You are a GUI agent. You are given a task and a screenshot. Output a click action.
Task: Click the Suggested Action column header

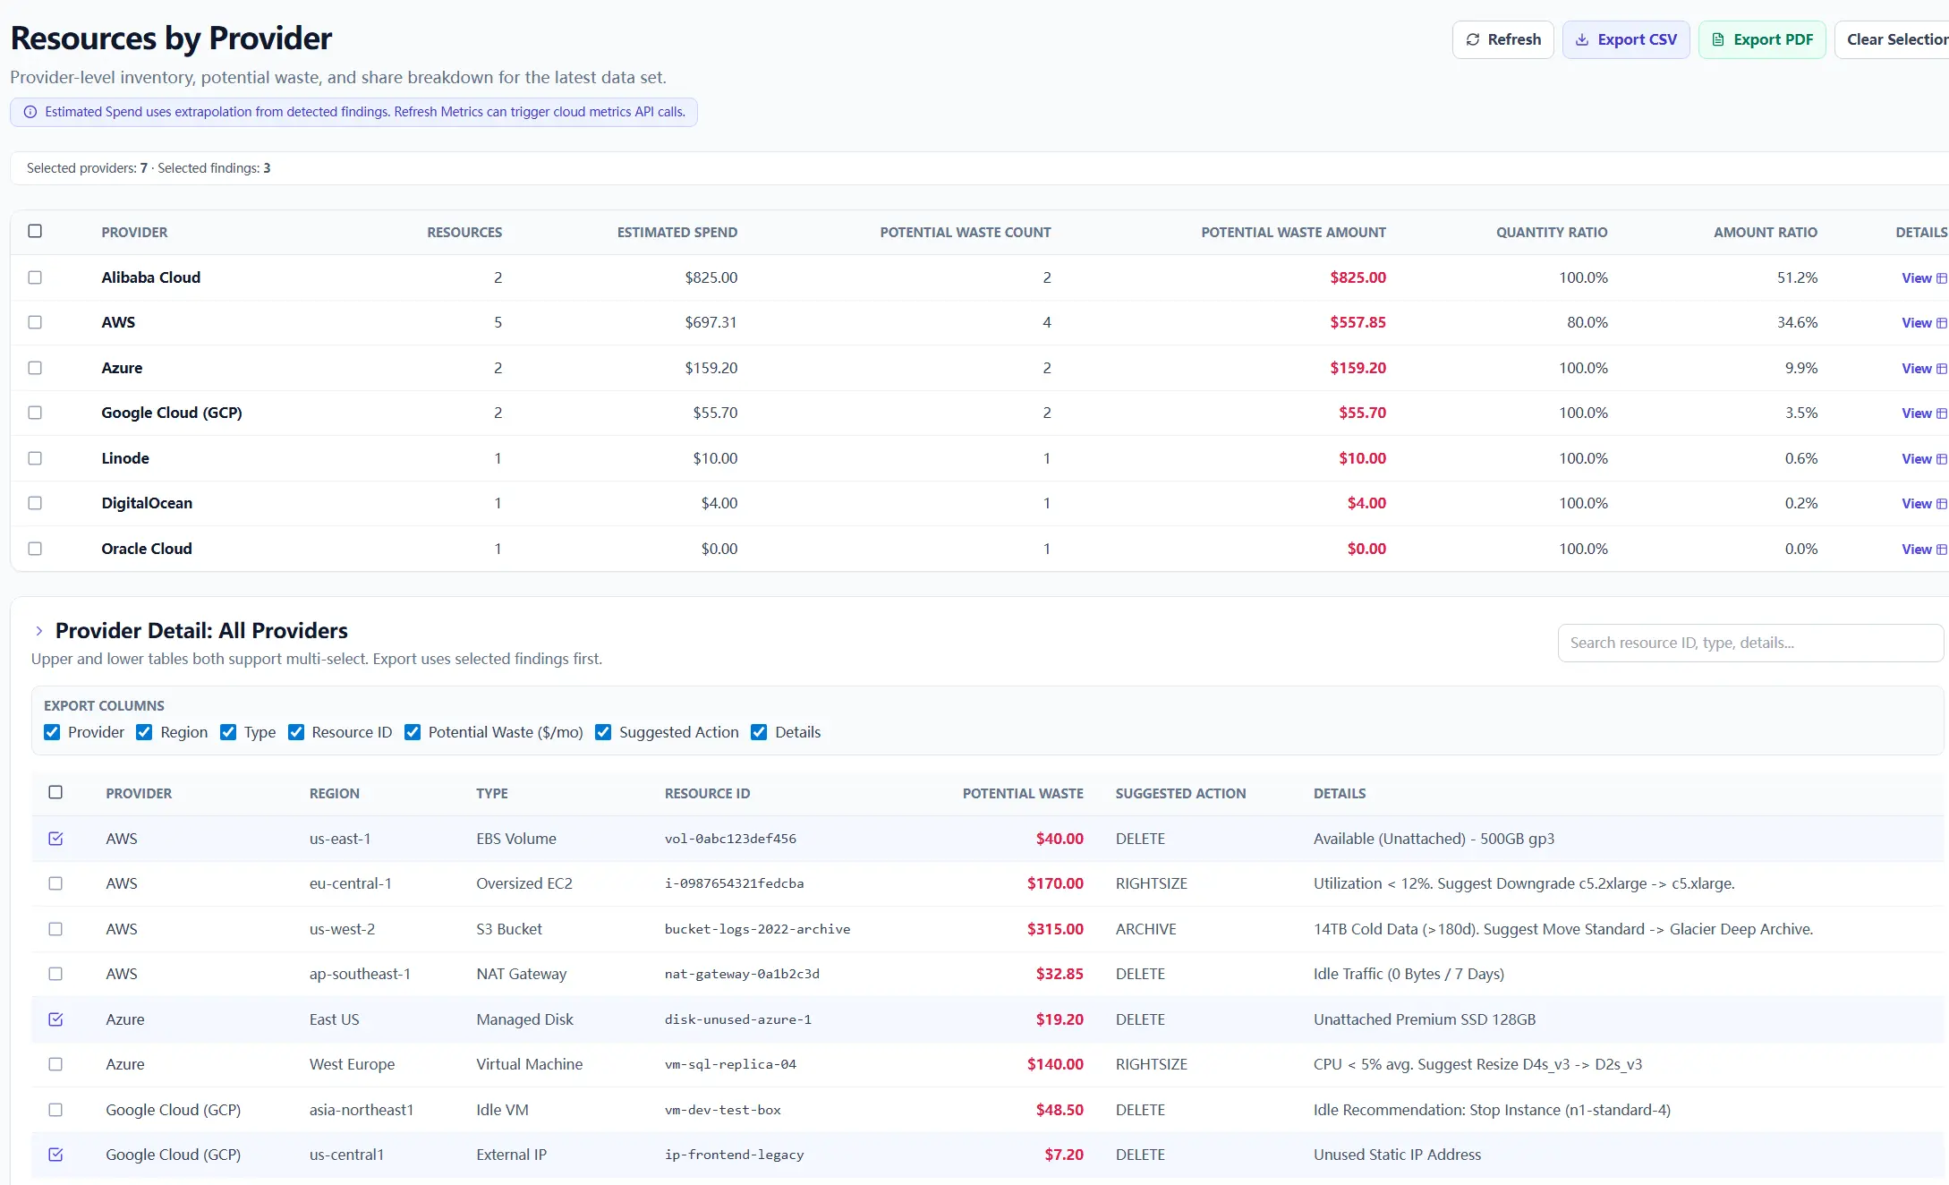click(x=1180, y=794)
